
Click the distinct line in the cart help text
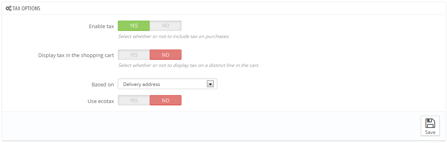(x=189, y=65)
